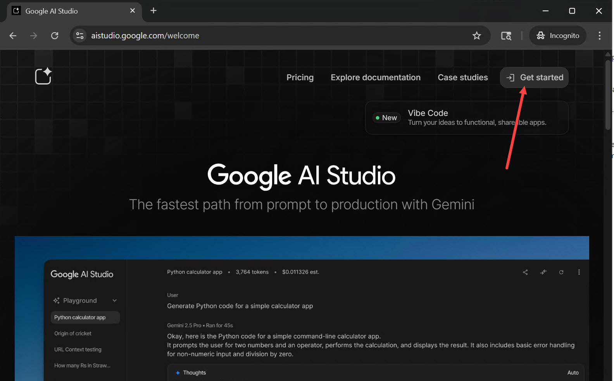Select URL Context testing in sidebar
The image size is (614, 381).
[x=78, y=350]
